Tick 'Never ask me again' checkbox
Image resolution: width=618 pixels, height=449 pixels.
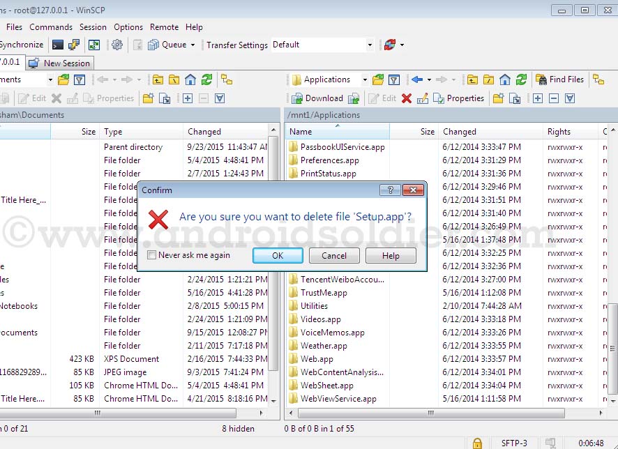(152, 255)
